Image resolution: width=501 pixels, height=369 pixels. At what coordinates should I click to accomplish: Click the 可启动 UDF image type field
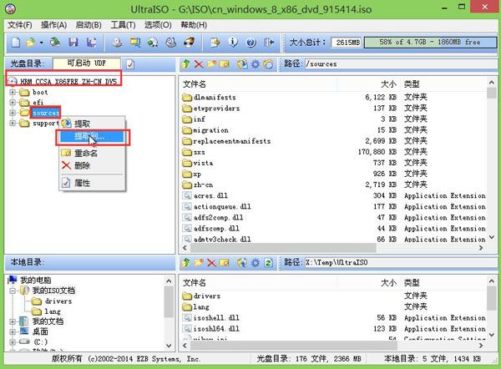pos(87,63)
